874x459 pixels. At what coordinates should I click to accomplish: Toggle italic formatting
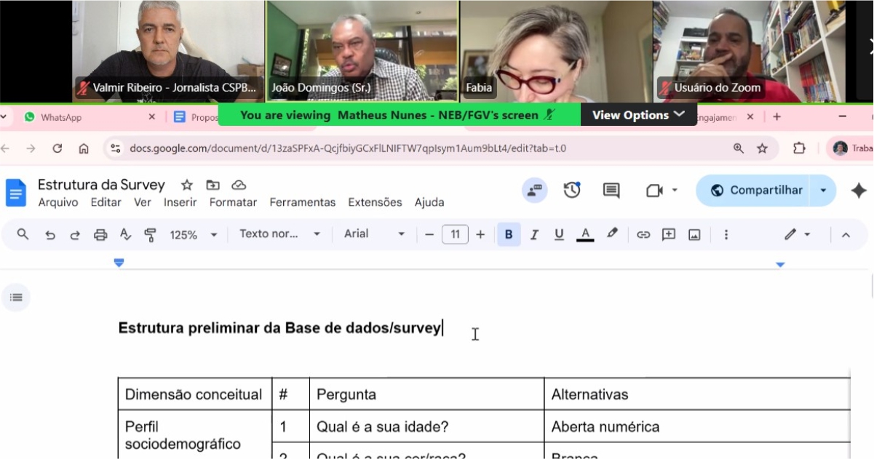[x=534, y=234]
